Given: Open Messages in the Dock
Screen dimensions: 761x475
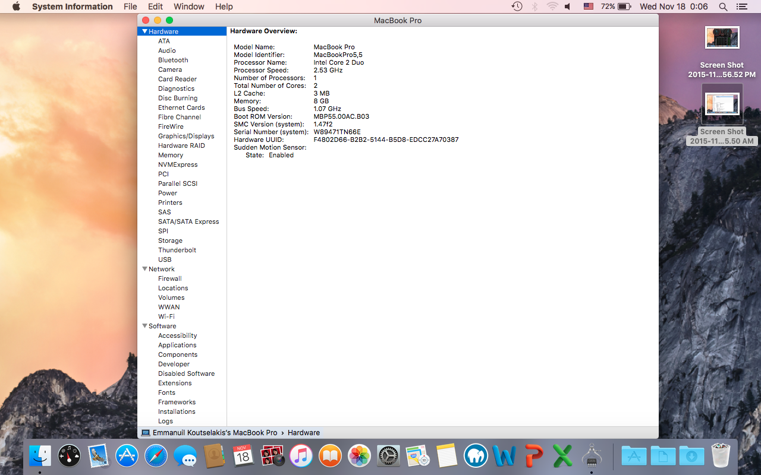Looking at the screenshot, I should coord(185,456).
